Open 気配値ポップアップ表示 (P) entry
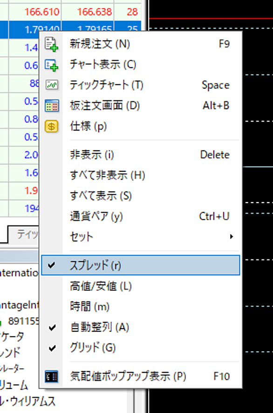Viewport: 273px width, 413px height. pos(140,377)
